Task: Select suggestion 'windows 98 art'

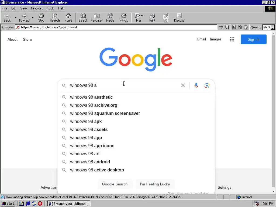Action: point(136,154)
